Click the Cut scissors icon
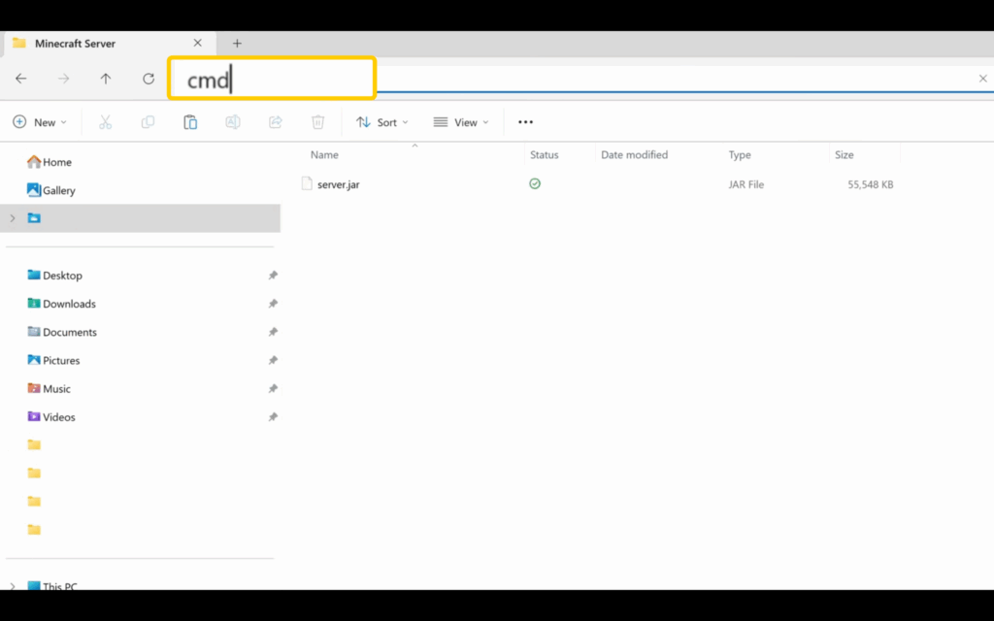994x621 pixels. pyautogui.click(x=105, y=122)
